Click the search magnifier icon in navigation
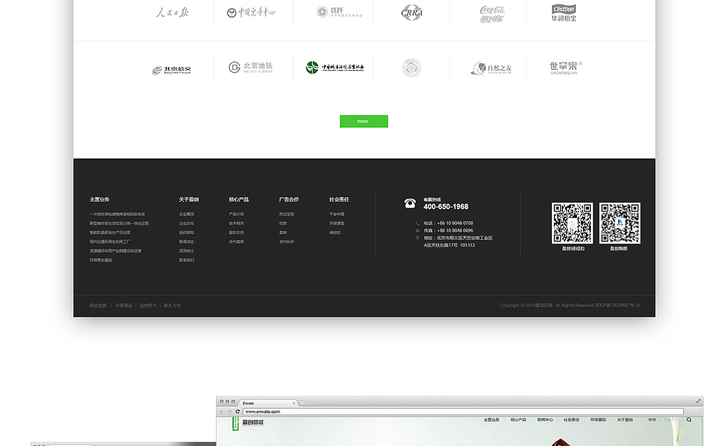Image resolution: width=728 pixels, height=446 pixels. (689, 420)
